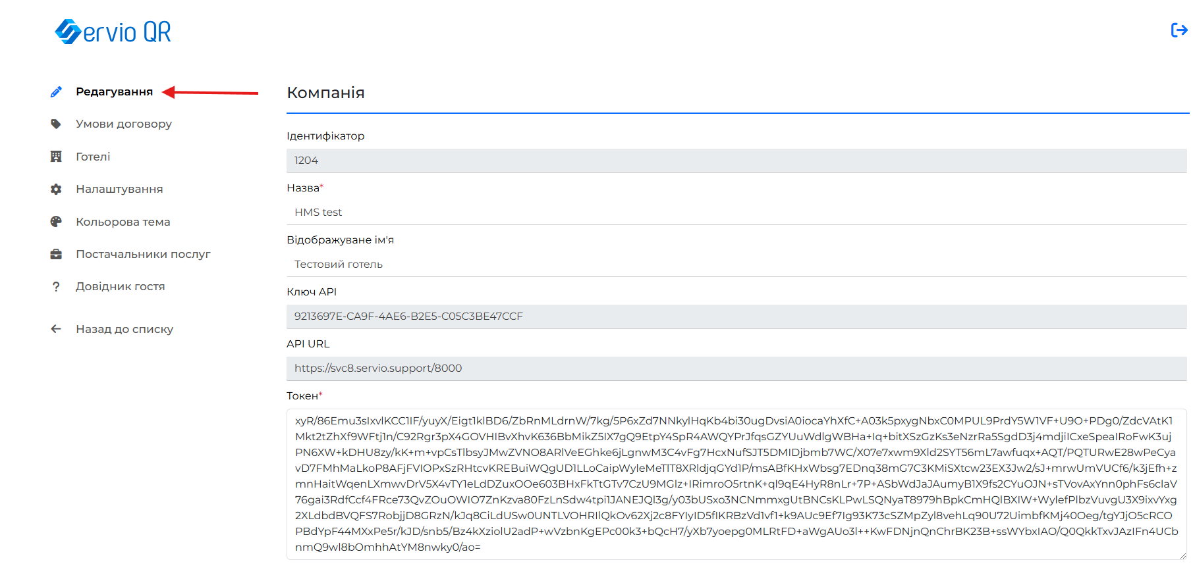This screenshot has height=583, width=1193.
Task: Click the palette icon for Кольорова тема
Action: click(x=56, y=222)
